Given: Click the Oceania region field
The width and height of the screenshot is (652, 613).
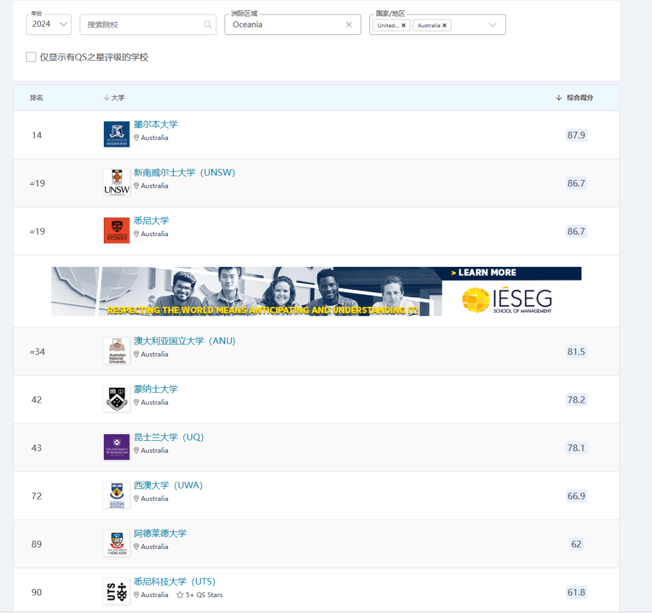Looking at the screenshot, I should pyautogui.click(x=293, y=25).
